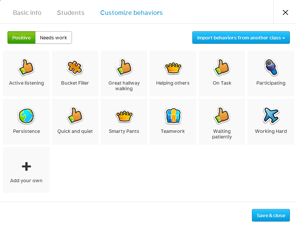Screen dimensions: 297x226
Task: Open the Students tab
Action: [71, 13]
